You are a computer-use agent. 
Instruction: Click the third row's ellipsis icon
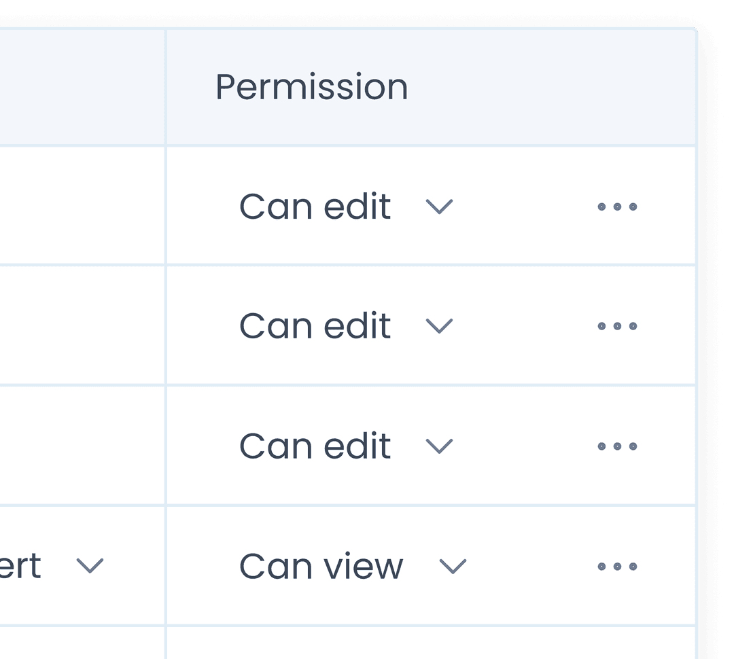click(617, 446)
